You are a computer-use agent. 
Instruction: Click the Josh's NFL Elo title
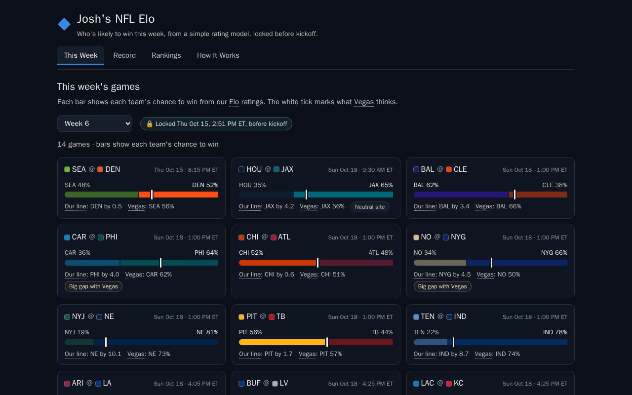pos(116,19)
